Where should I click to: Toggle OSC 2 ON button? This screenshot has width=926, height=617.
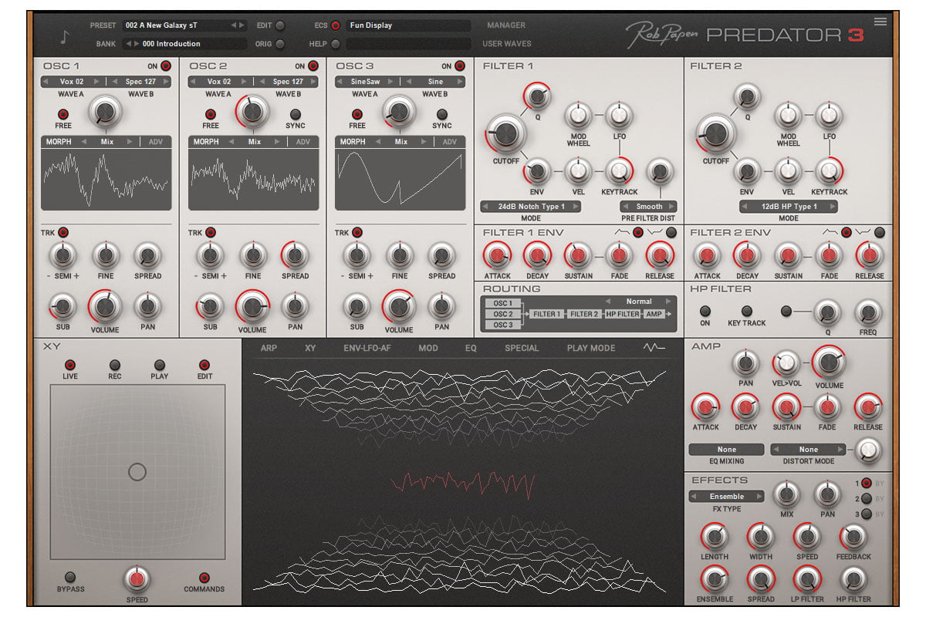pos(313,66)
